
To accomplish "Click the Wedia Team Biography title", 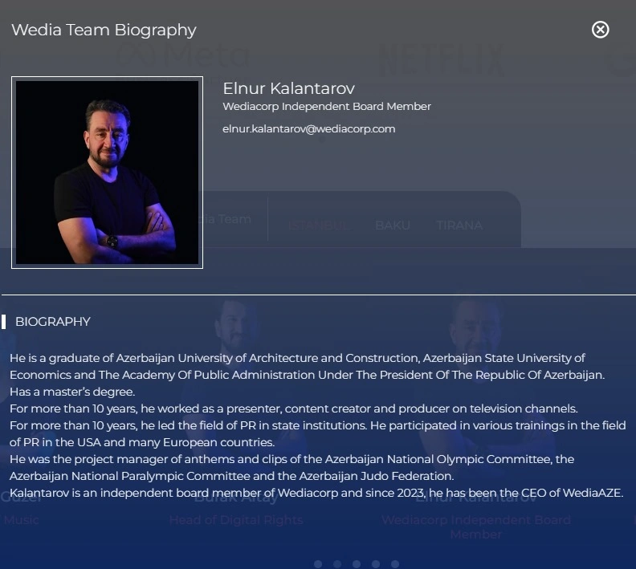I will pos(104,30).
